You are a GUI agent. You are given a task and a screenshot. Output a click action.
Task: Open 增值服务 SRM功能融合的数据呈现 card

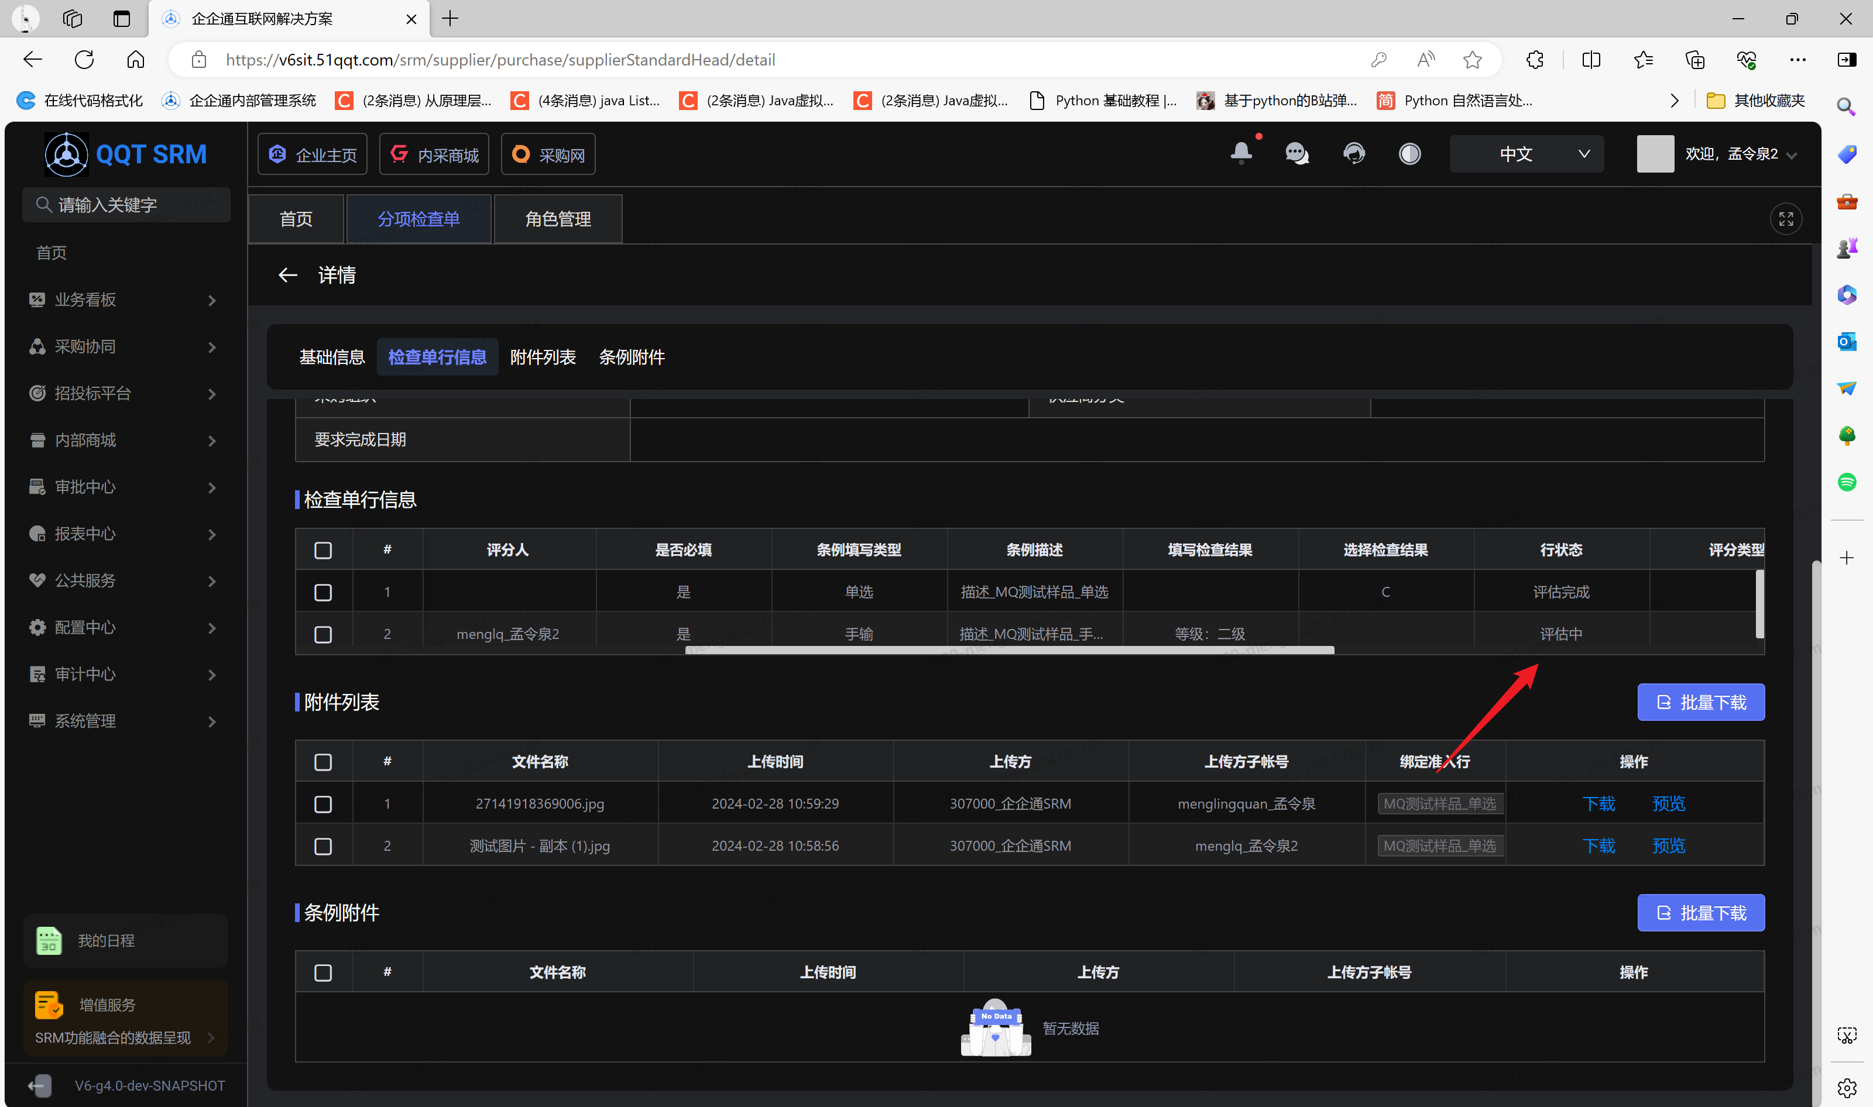coord(125,1019)
